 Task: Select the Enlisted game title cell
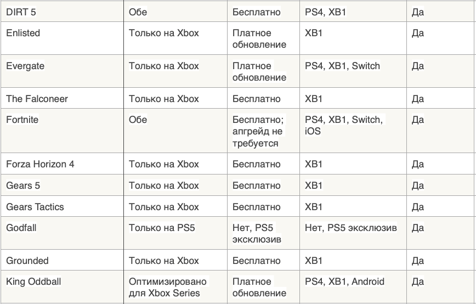(23, 33)
